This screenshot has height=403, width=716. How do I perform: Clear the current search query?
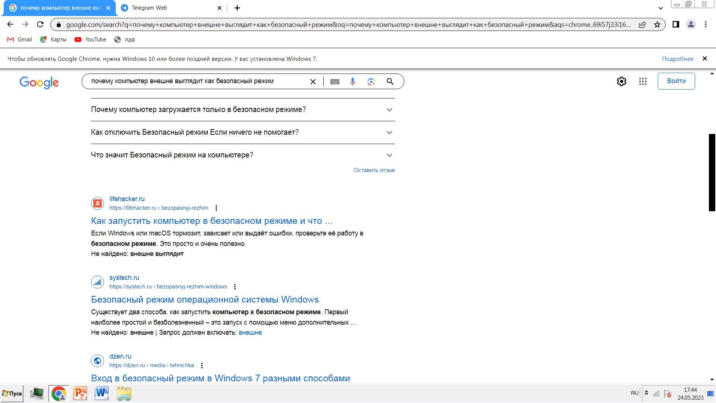[313, 81]
